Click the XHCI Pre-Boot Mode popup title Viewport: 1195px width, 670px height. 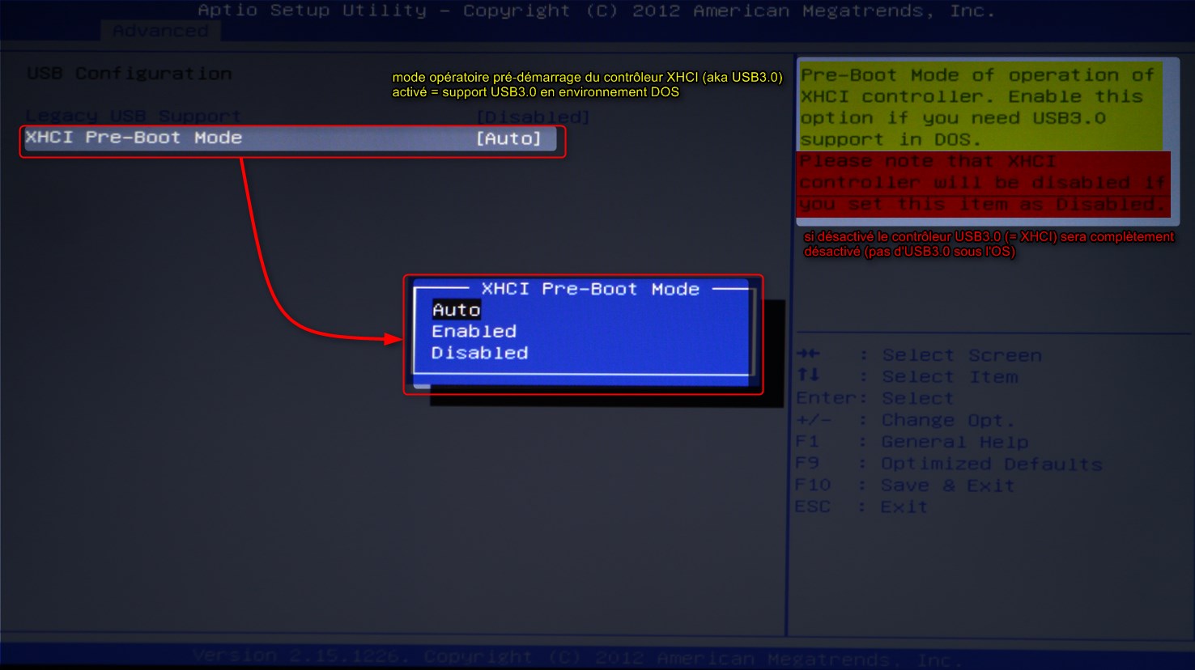[x=589, y=289]
